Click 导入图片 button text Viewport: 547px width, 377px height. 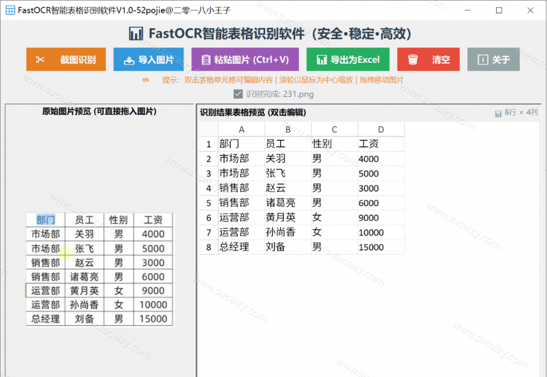coord(156,60)
